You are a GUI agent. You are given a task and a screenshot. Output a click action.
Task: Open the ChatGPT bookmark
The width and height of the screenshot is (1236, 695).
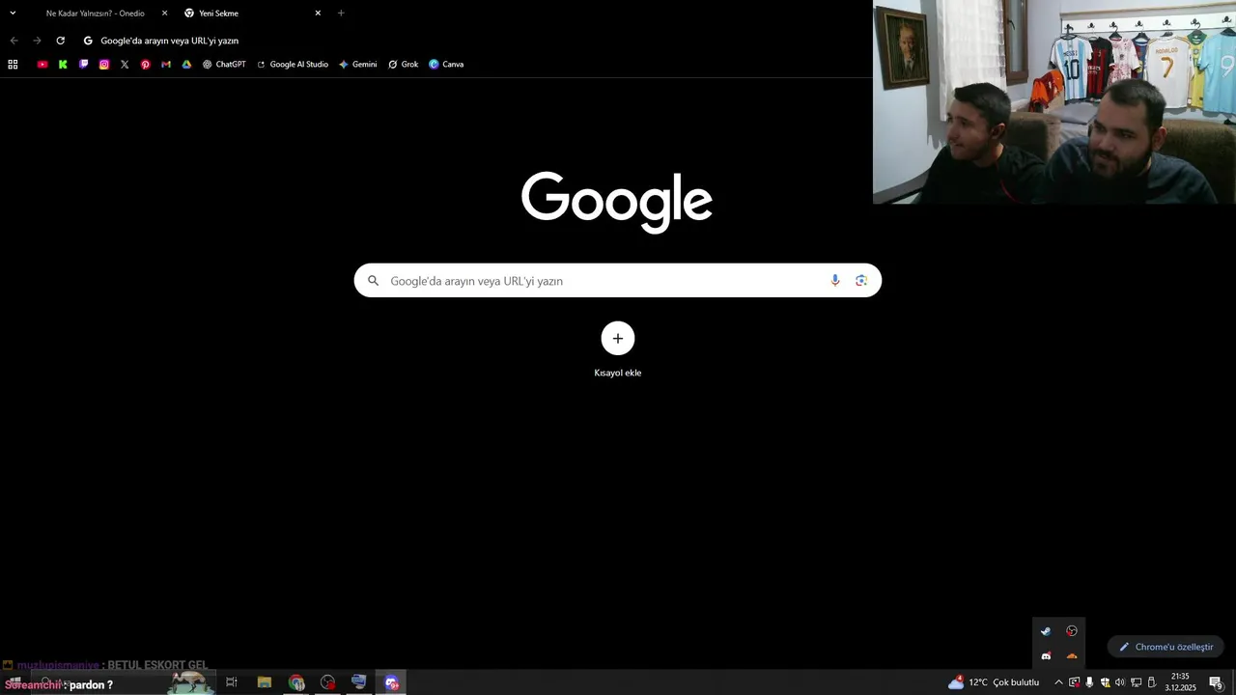pos(224,65)
